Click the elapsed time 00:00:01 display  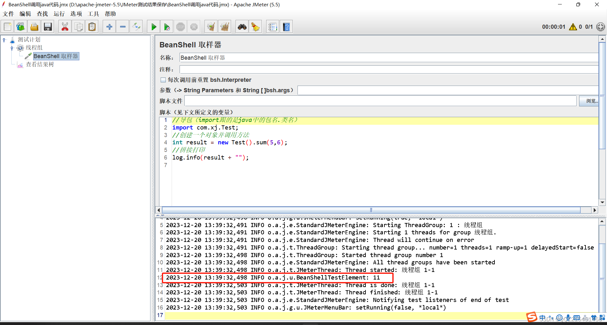[x=554, y=27]
